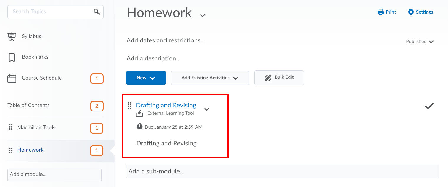Click the drag handle beside Homework module
The height and width of the screenshot is (187, 448).
point(11,150)
